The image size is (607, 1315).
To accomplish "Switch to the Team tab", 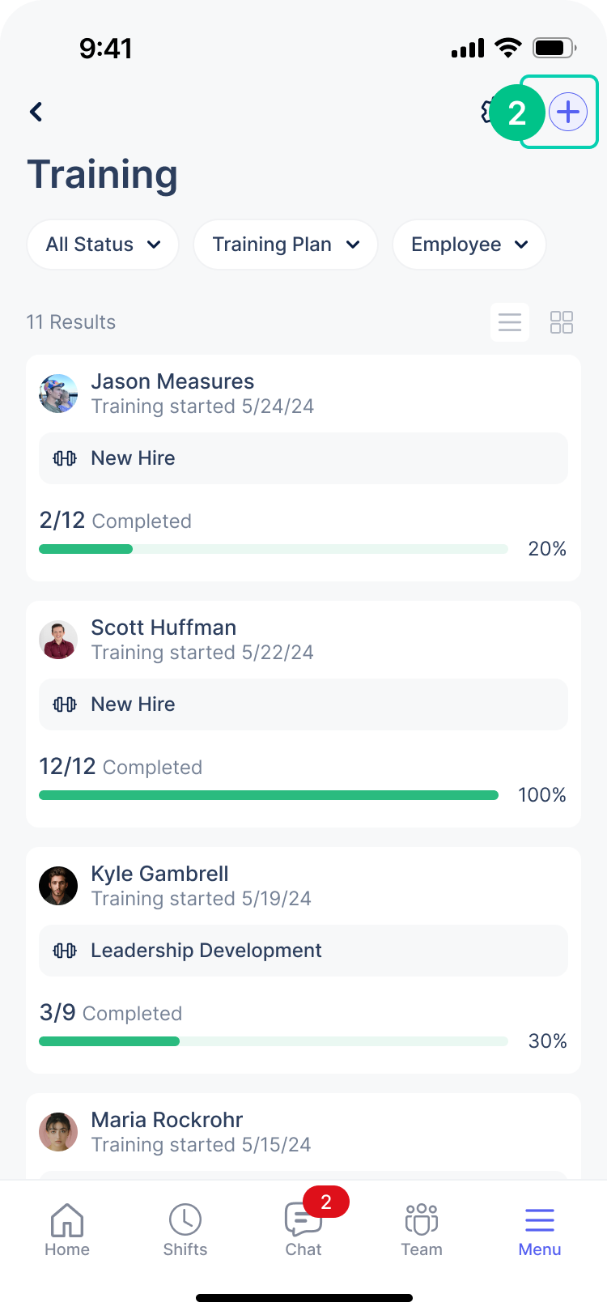I will 422,1229.
